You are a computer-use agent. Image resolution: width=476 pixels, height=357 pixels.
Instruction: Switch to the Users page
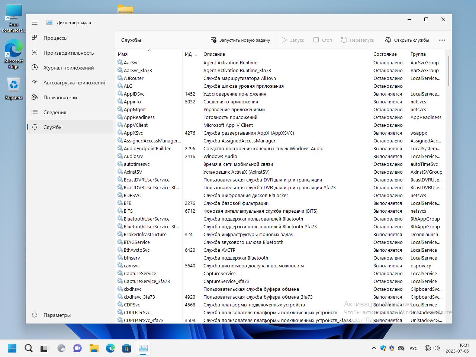click(60, 97)
